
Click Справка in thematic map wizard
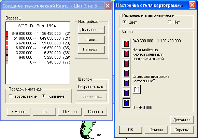click(96, 112)
